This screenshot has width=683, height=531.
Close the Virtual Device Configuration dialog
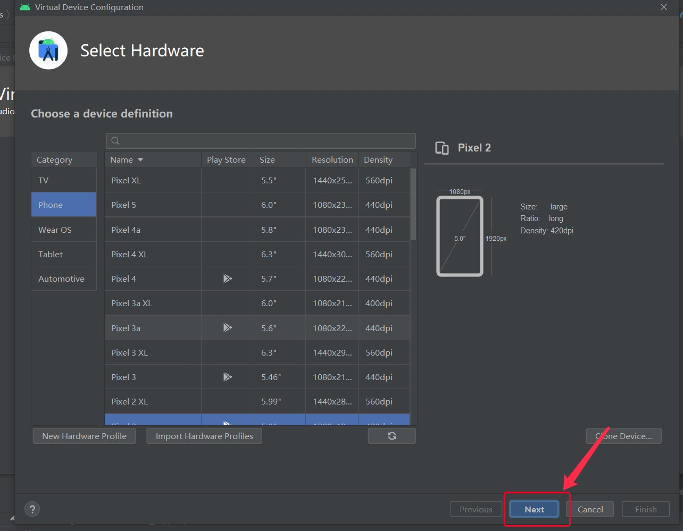(663, 7)
